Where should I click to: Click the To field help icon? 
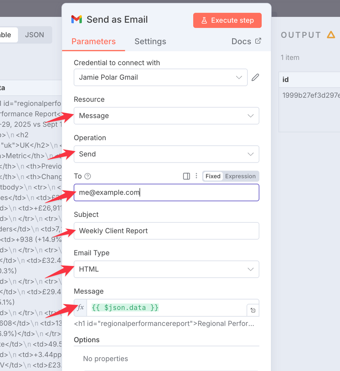88,176
